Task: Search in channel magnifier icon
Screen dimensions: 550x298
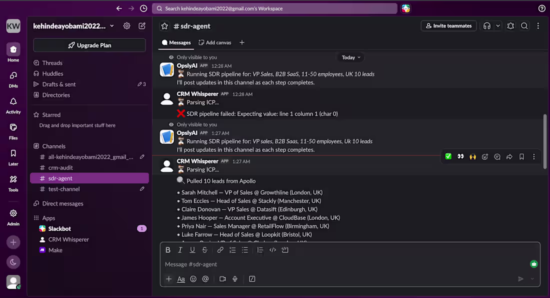Action: pos(524,26)
